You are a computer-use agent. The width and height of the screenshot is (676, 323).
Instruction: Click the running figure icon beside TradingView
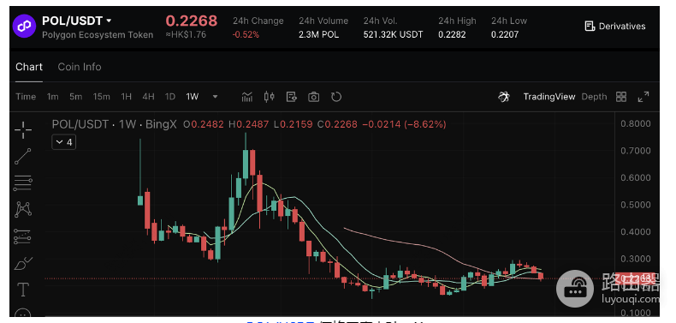click(x=504, y=97)
